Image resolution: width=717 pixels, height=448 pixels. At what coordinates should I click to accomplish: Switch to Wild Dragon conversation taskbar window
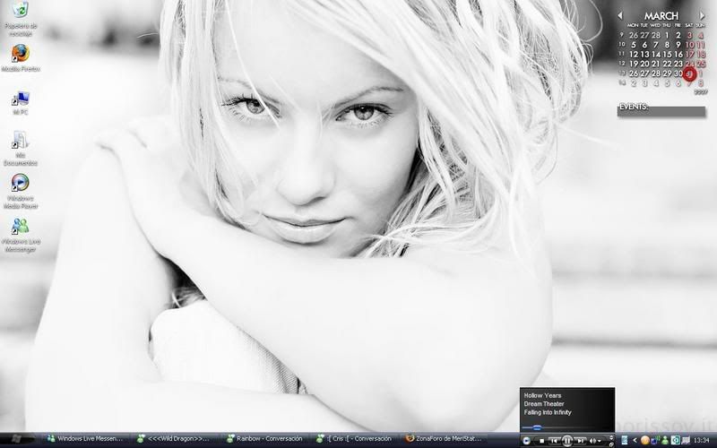tap(176, 439)
